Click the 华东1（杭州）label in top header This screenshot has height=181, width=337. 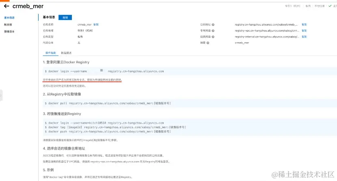click(292, 6)
